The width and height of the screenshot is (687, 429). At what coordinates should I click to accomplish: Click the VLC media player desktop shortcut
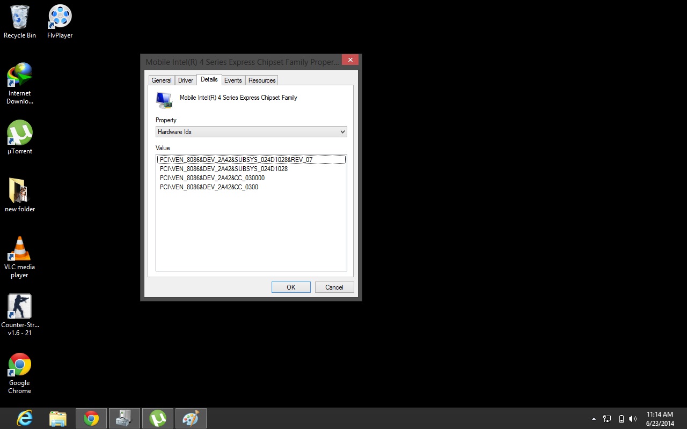pyautogui.click(x=20, y=257)
